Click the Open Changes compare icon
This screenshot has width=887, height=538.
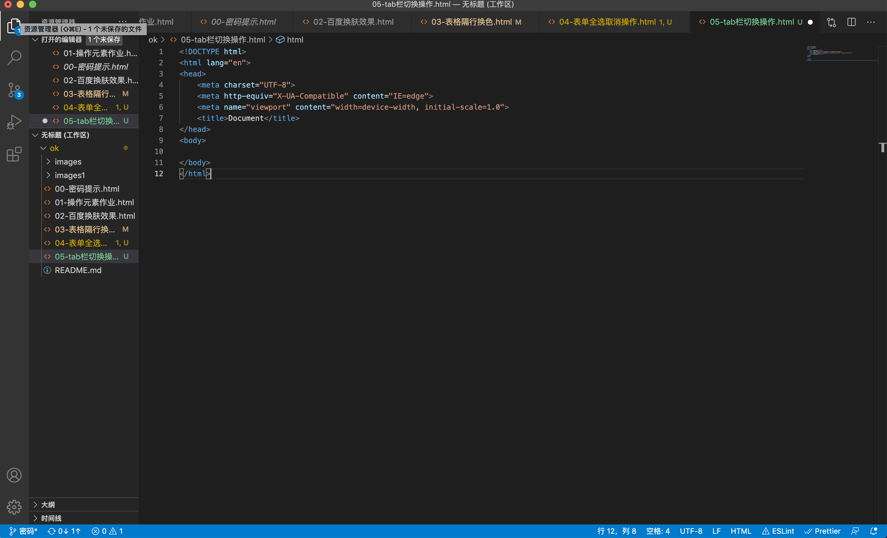tap(831, 22)
